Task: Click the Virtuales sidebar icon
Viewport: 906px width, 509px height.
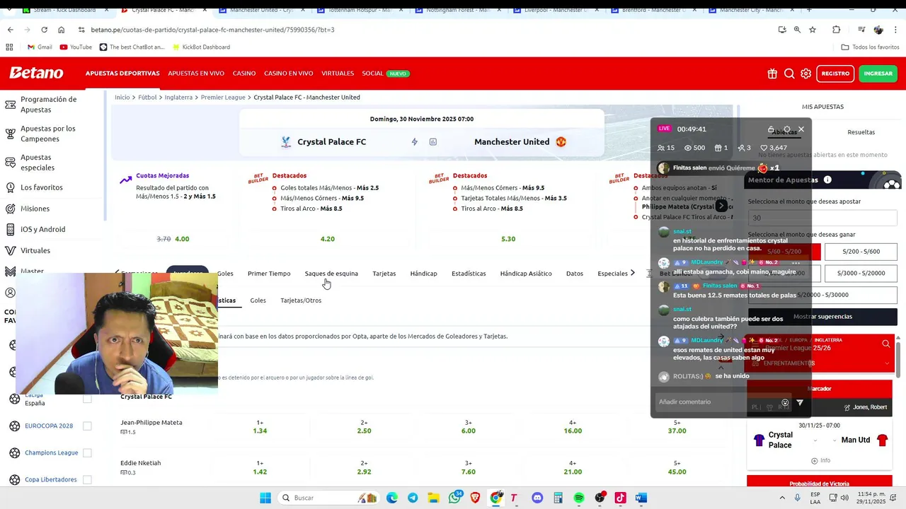Action: coord(11,250)
